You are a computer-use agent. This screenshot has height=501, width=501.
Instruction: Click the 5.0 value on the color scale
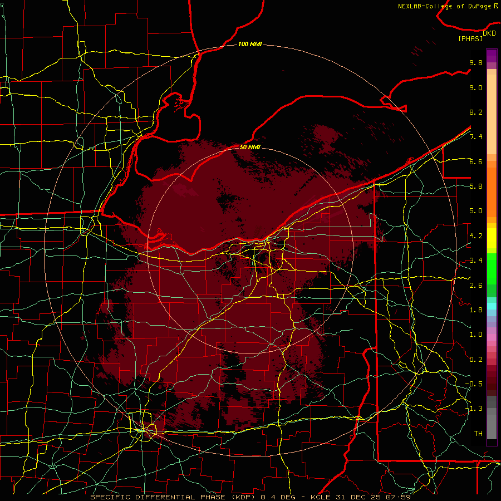click(476, 211)
